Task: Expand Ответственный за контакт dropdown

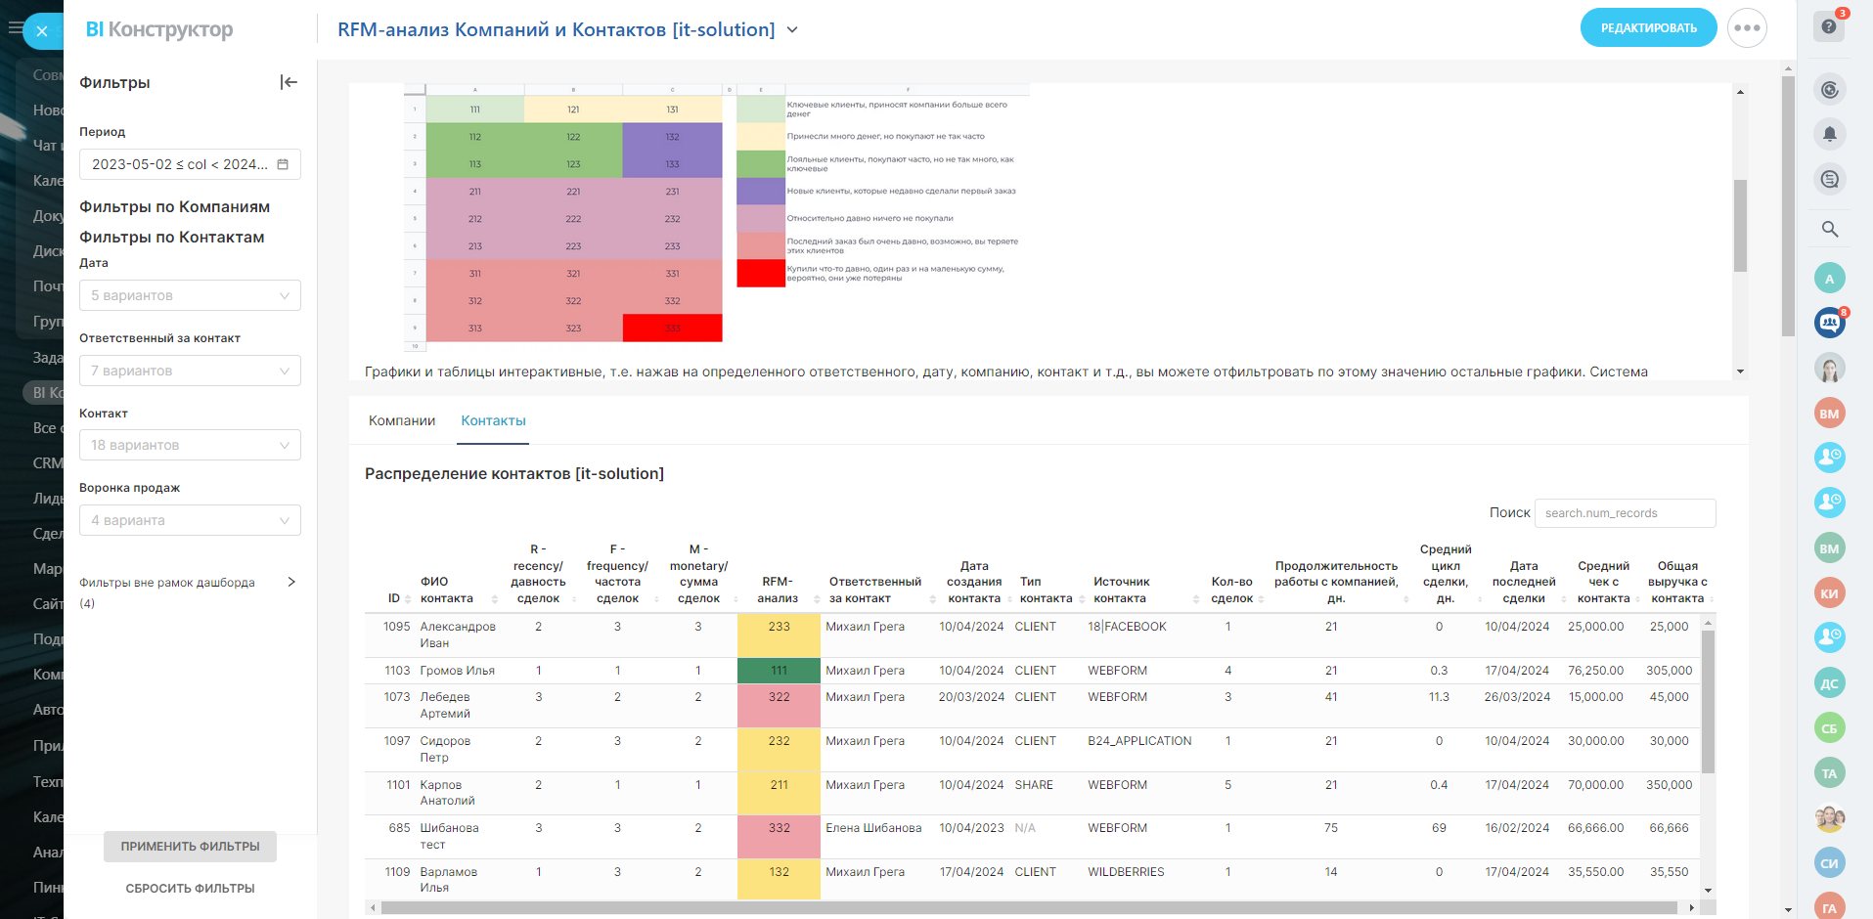Action: point(190,371)
